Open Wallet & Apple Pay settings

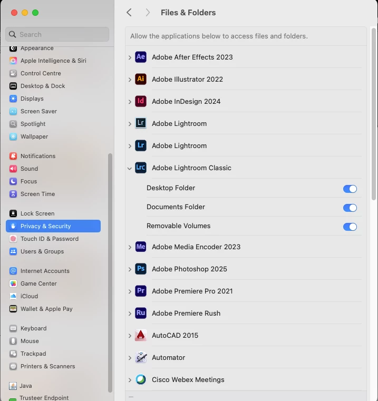point(53,309)
